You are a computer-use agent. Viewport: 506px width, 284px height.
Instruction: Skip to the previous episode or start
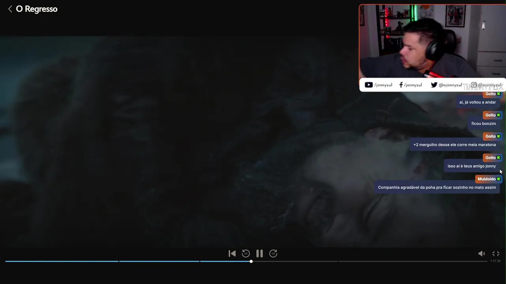(232, 254)
